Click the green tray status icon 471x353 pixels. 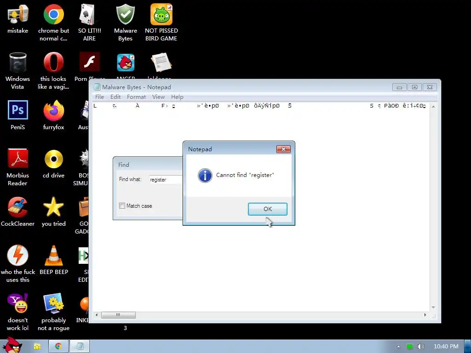click(x=410, y=347)
